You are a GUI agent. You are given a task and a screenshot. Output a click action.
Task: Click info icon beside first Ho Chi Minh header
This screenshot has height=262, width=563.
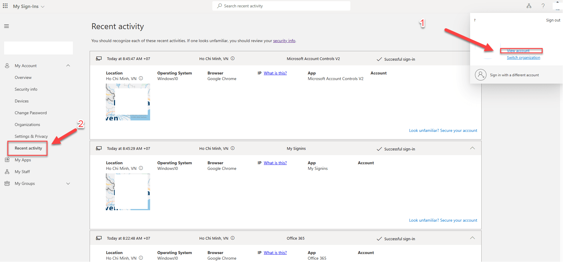[233, 58]
